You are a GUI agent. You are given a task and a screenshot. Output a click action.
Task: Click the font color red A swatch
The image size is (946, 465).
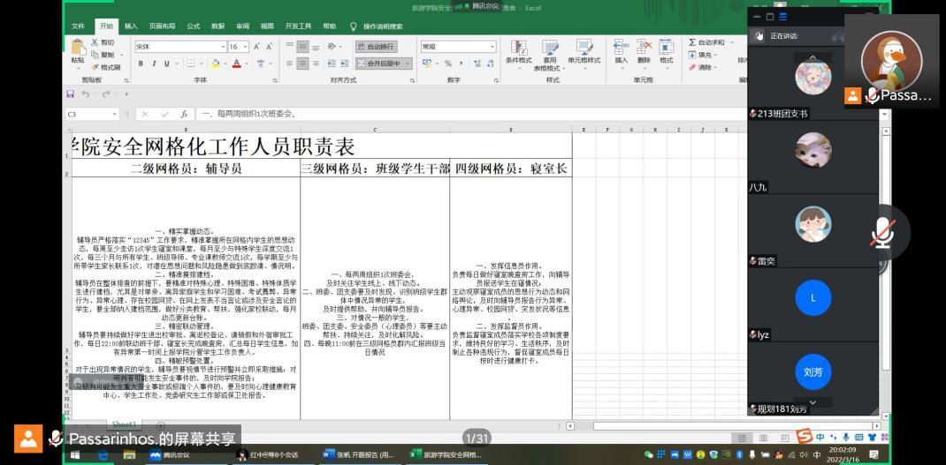pos(236,64)
